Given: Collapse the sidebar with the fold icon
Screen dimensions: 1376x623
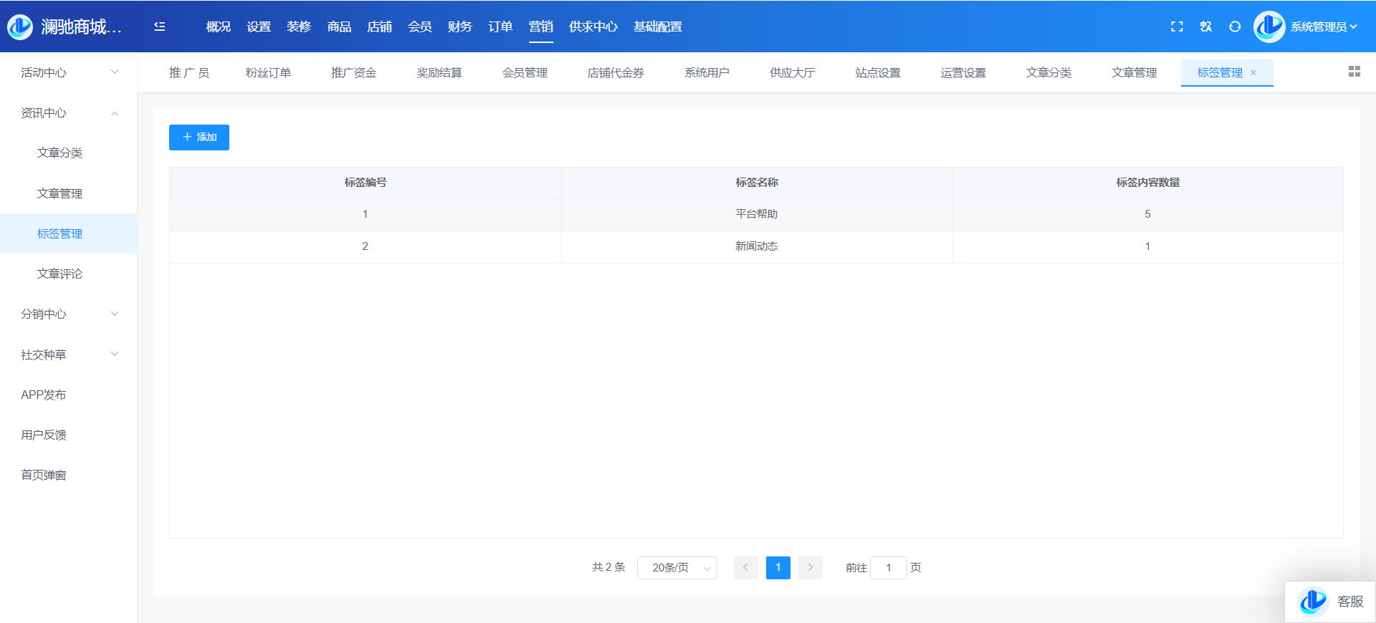Looking at the screenshot, I should 160,26.
